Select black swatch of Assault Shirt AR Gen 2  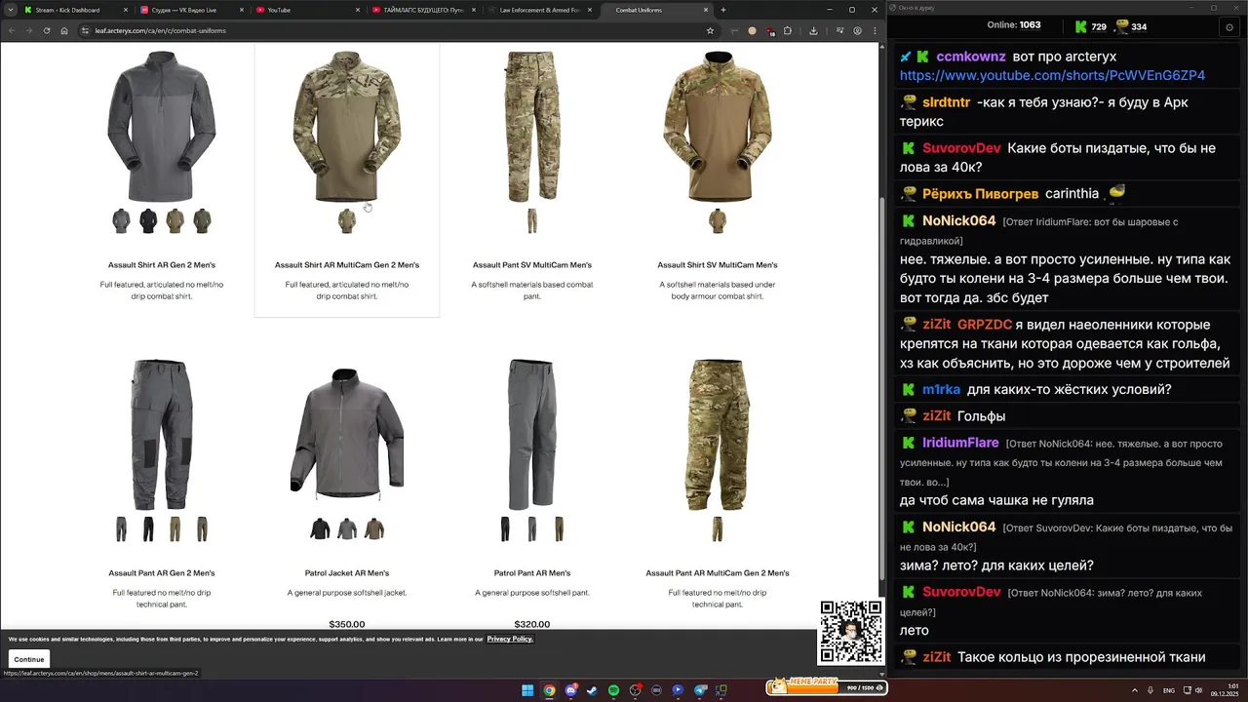(x=148, y=221)
